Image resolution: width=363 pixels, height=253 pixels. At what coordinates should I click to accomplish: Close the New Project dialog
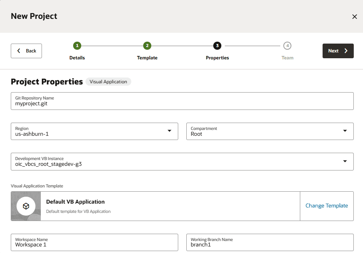click(x=355, y=17)
